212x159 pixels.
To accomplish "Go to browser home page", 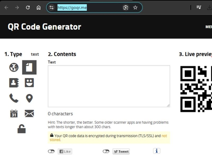I will point(39,7).
